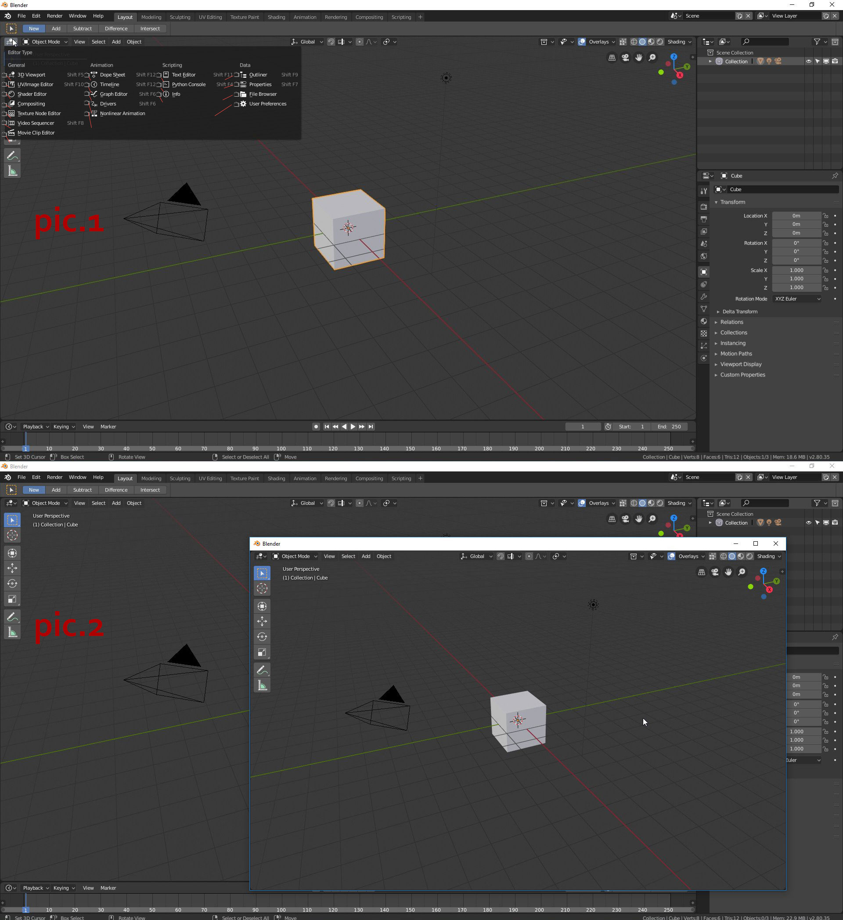Click camera view icon in floating window viewport
843x920 pixels.
coord(715,572)
